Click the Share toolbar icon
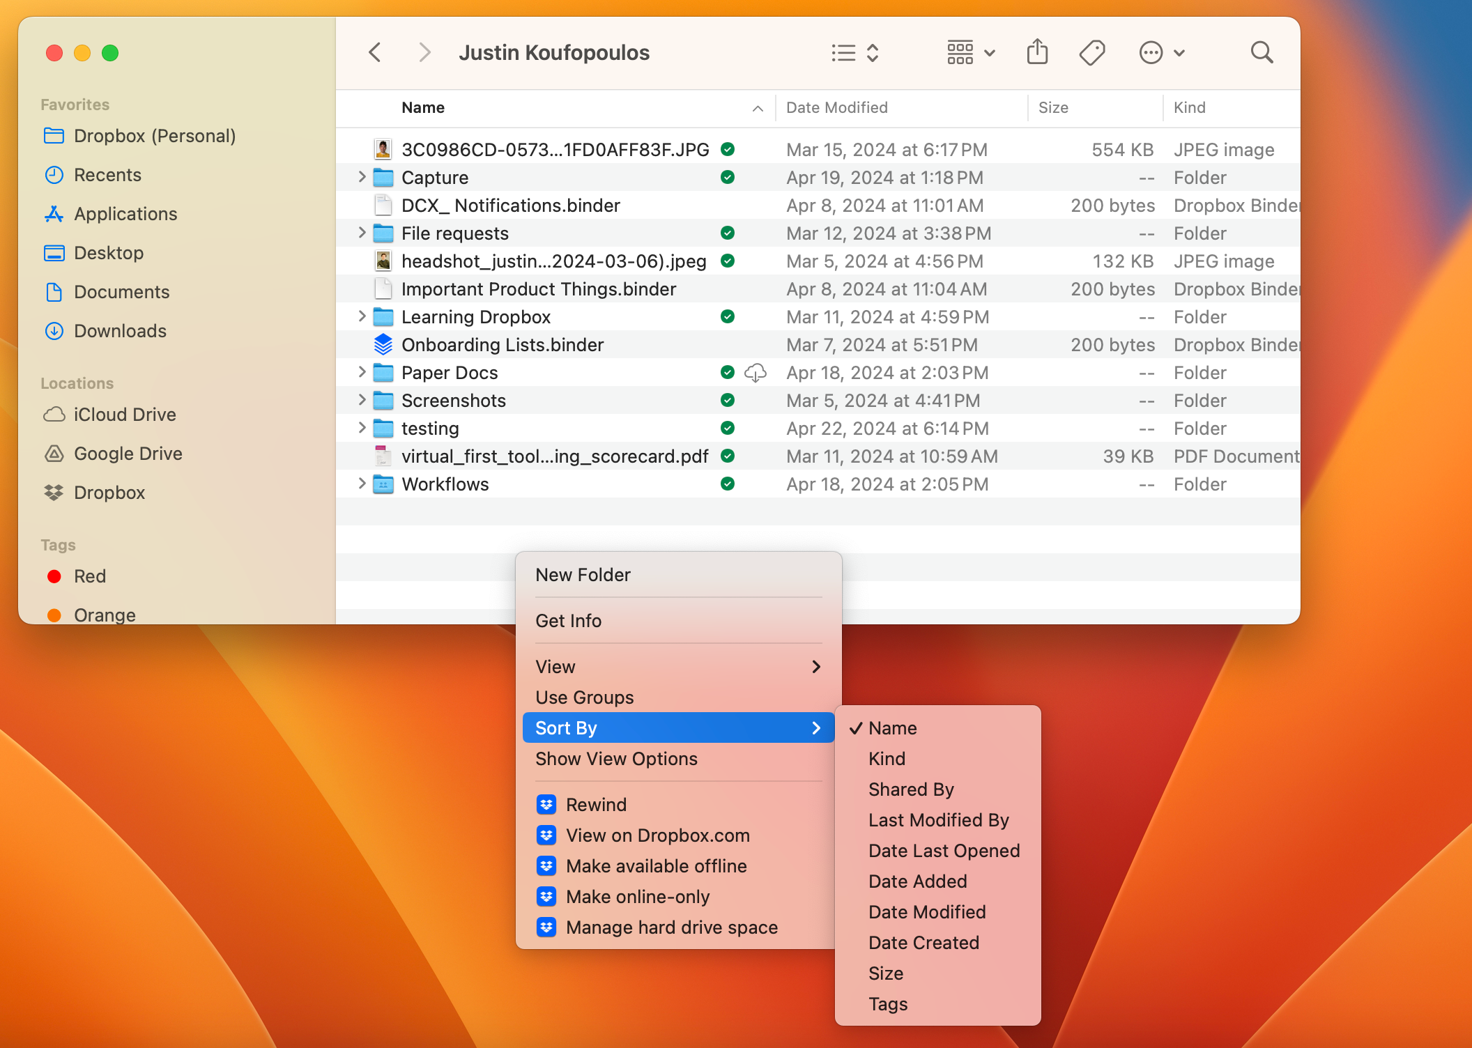The height and width of the screenshot is (1048, 1472). pyautogui.click(x=1037, y=52)
